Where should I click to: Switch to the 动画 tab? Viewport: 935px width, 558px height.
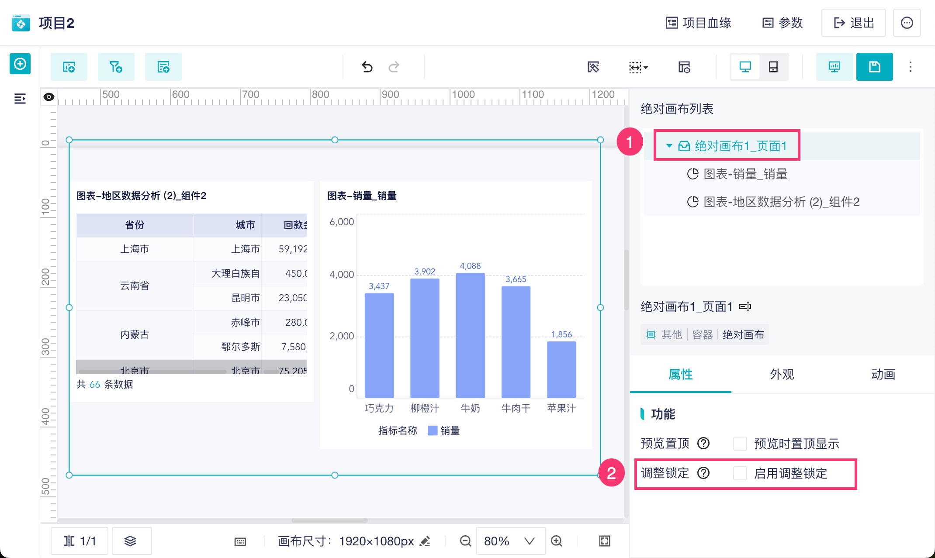[x=883, y=374]
